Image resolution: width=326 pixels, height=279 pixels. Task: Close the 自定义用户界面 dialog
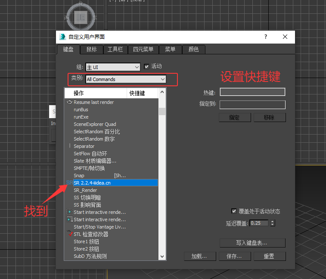tap(285, 37)
